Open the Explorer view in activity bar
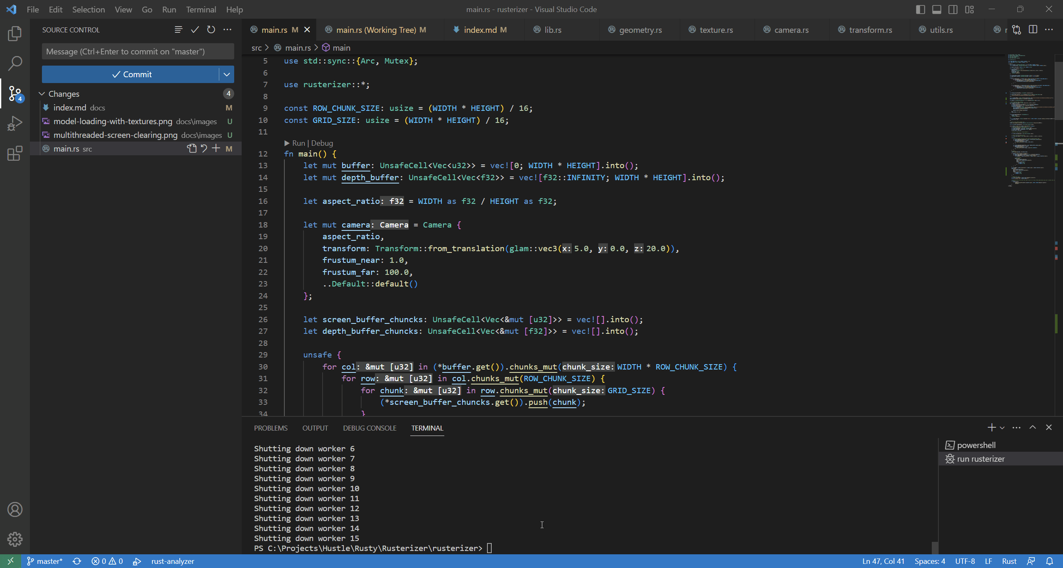 [15, 34]
